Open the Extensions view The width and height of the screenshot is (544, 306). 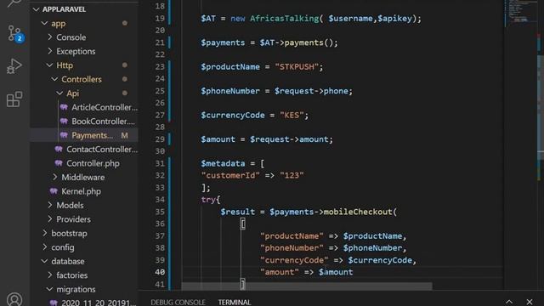click(14, 99)
